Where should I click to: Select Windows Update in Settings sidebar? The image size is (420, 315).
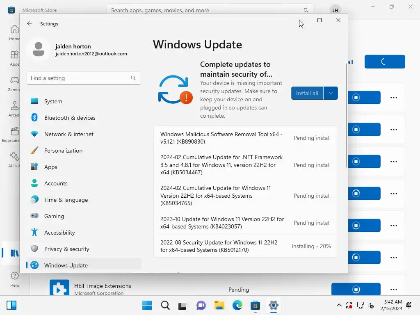(84, 265)
